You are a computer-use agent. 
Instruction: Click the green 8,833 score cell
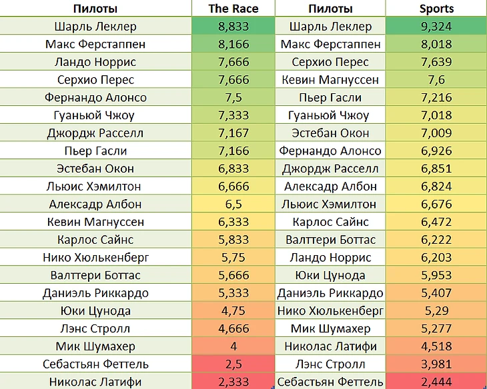pos(233,27)
